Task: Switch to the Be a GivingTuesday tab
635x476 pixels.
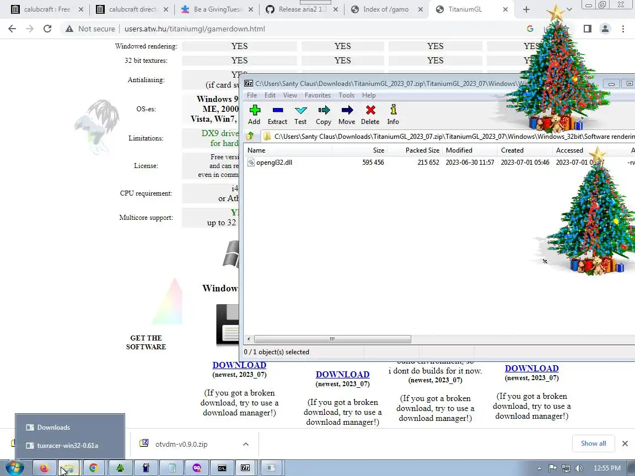Action: tap(217, 9)
